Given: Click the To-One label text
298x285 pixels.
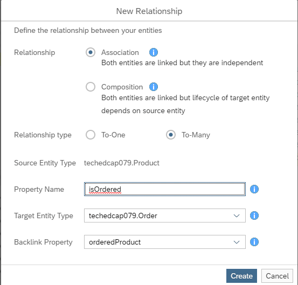Looking at the screenshot, I should pyautogui.click(x=113, y=135).
